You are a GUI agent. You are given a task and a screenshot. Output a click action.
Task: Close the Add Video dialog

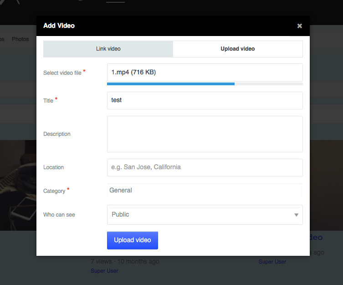(x=299, y=26)
